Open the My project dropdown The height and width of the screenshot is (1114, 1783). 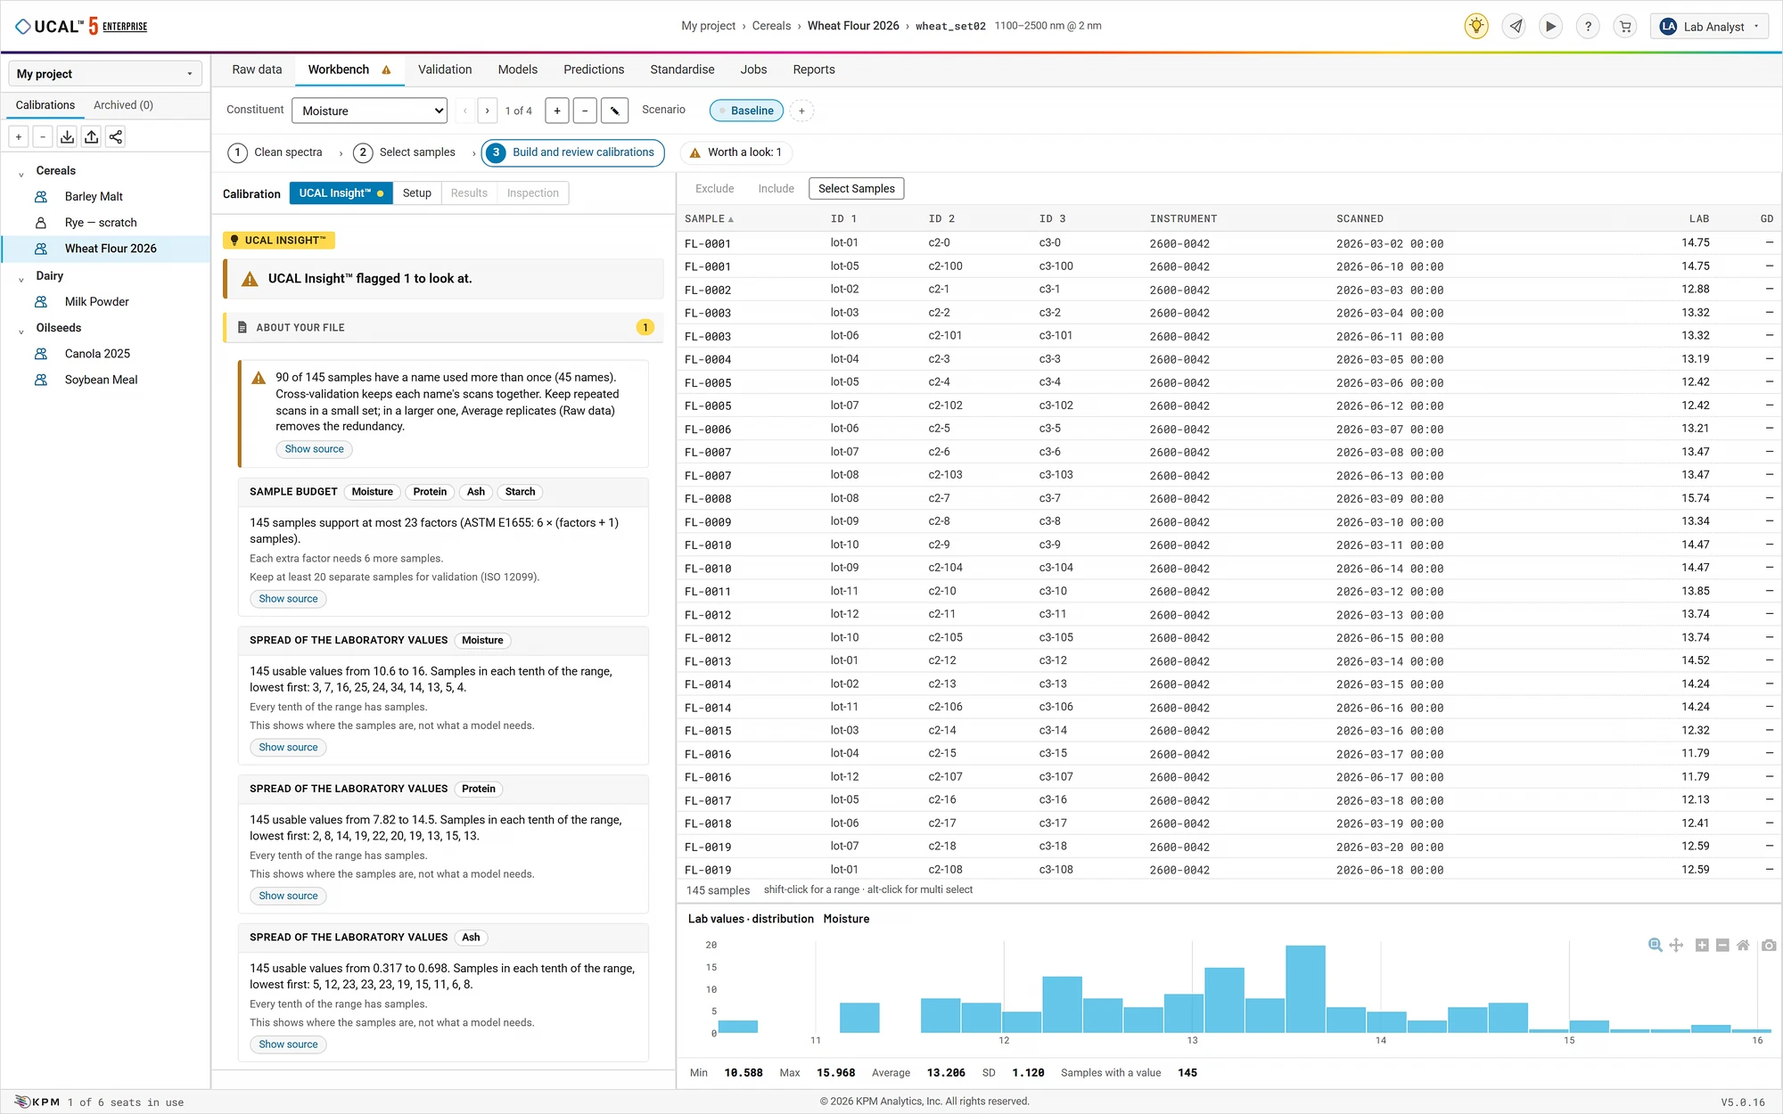105,74
